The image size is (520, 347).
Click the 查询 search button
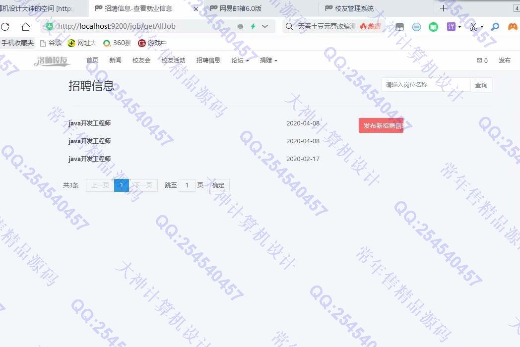coord(481,85)
